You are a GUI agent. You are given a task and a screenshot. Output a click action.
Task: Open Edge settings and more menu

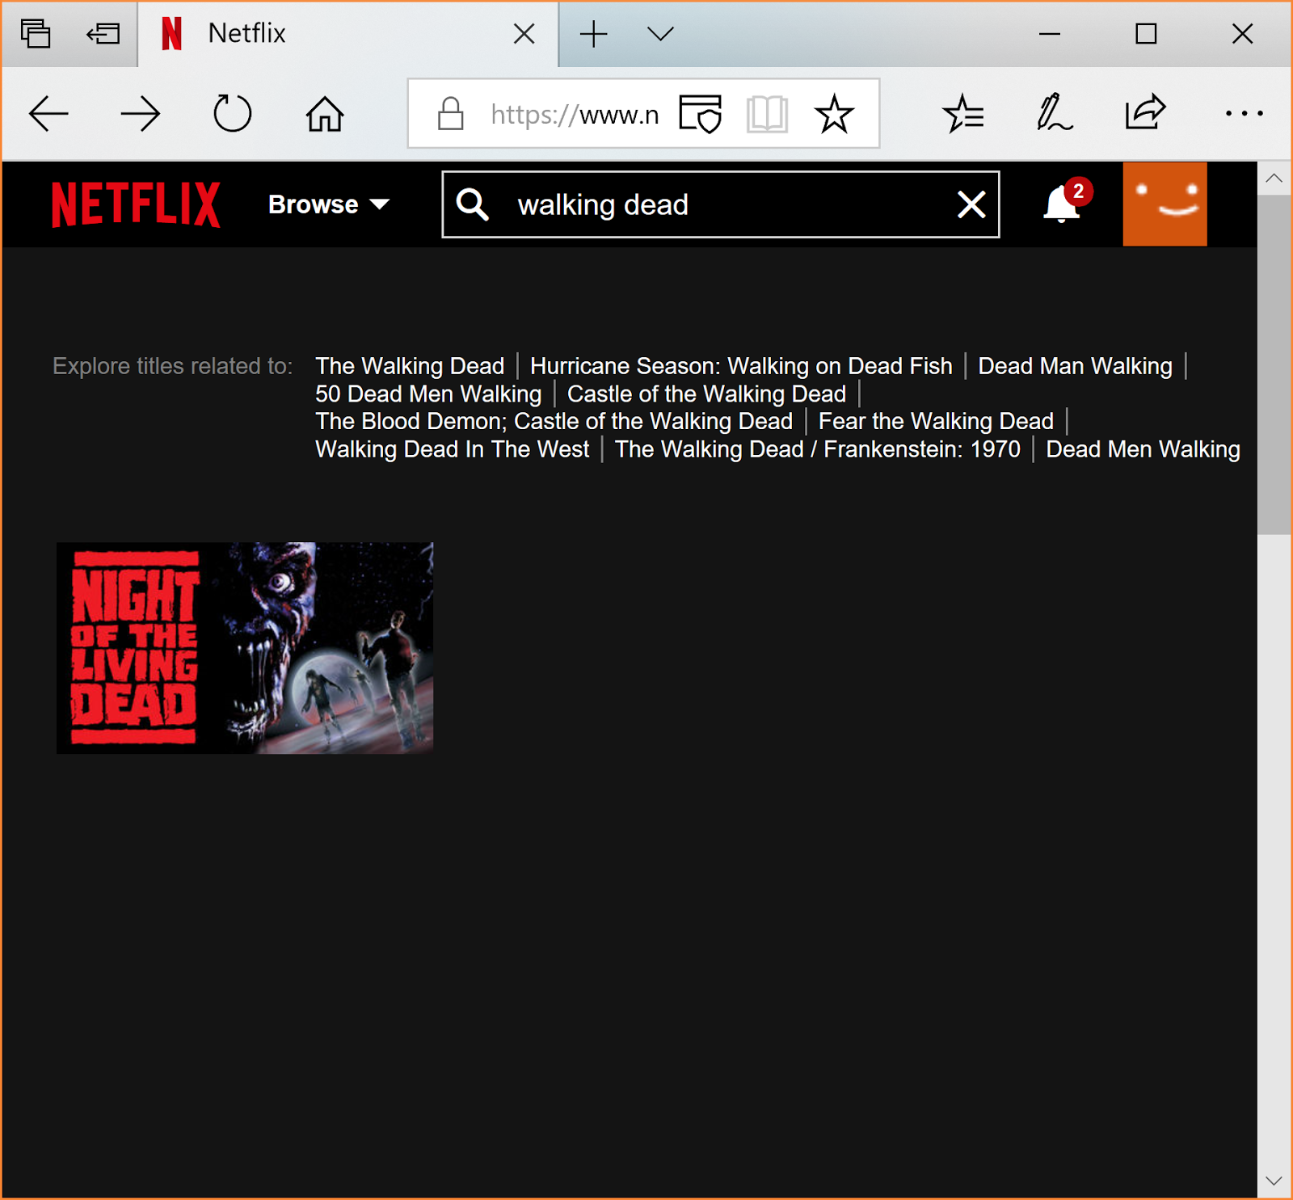pyautogui.click(x=1244, y=114)
